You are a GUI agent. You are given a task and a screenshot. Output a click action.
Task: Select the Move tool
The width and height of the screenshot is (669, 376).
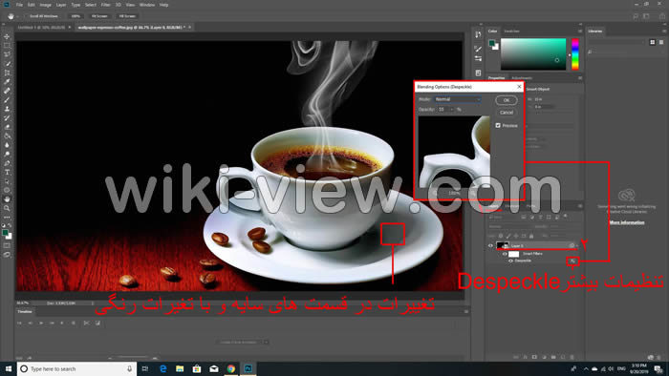pyautogui.click(x=7, y=36)
